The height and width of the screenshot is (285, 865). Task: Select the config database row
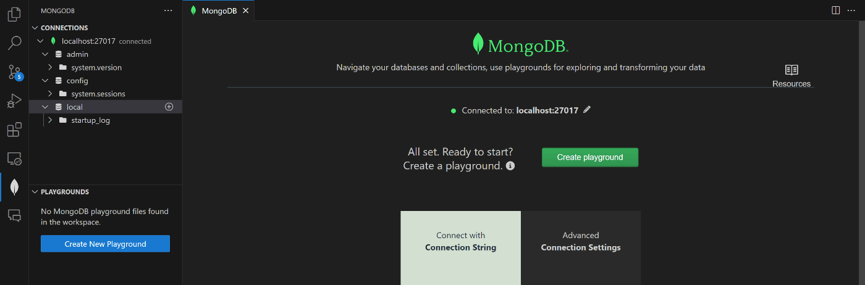106,81
